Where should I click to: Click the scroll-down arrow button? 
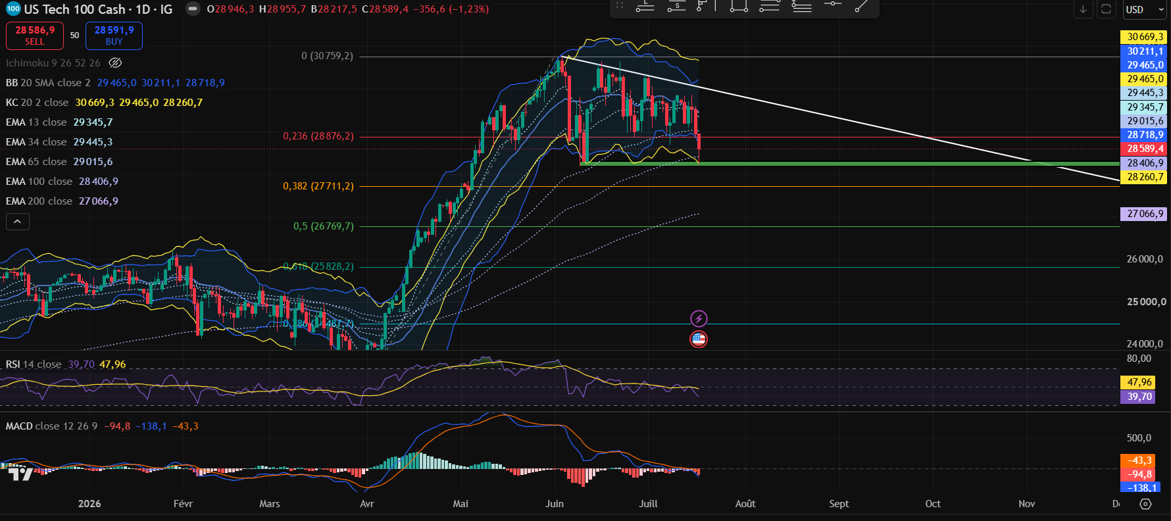(1083, 9)
